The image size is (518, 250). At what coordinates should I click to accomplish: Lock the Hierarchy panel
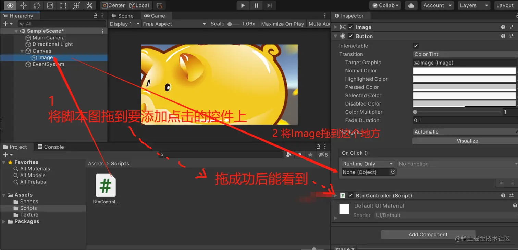point(96,16)
